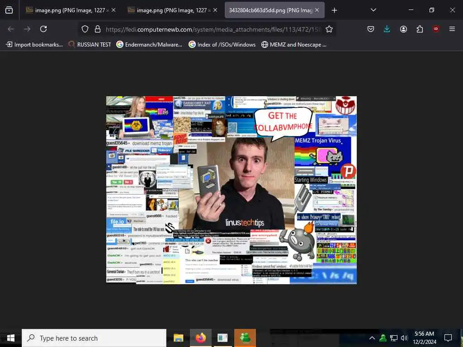The width and height of the screenshot is (463, 347).
Task: Open network status tray icon
Action: point(394,338)
